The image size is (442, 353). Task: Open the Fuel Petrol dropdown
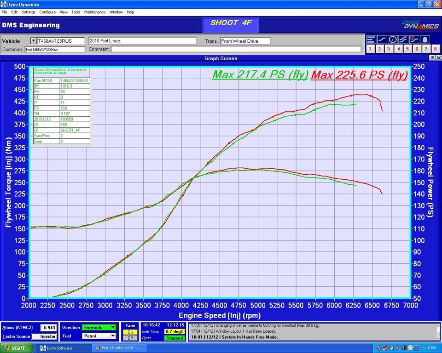(x=113, y=336)
